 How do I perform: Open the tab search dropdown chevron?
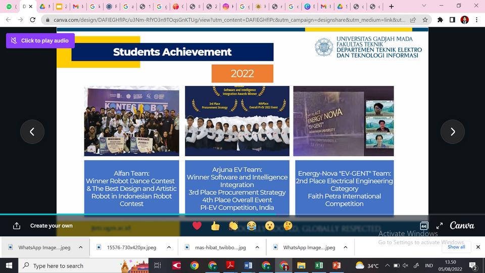click(424, 6)
